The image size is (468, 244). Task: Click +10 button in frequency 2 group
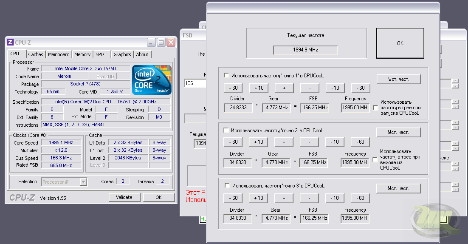[x=259, y=142]
